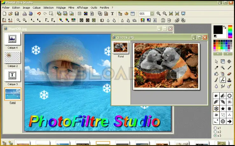235x146 pixels.
Task: Select the Calque 4 layer thumbnail
Action: (12, 39)
